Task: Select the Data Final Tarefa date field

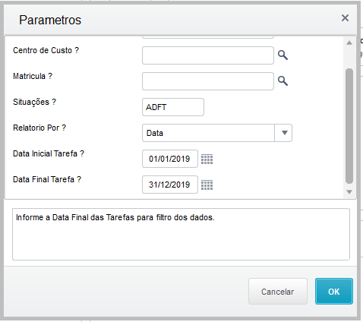Action: click(170, 185)
